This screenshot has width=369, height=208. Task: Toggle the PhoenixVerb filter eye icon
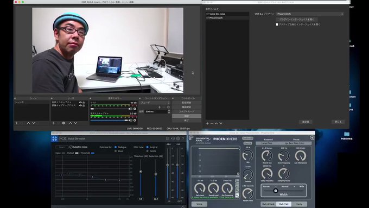pyautogui.click(x=207, y=18)
